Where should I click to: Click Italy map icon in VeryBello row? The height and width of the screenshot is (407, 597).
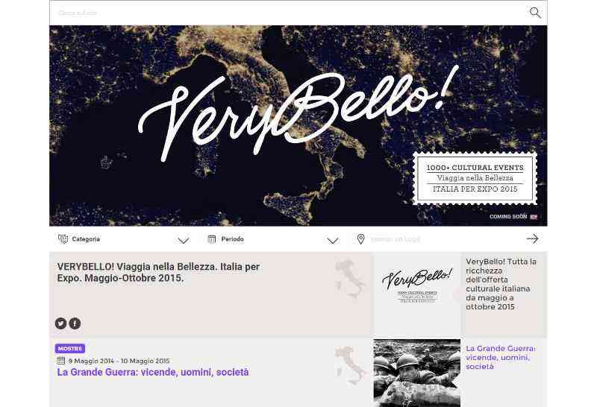point(349,279)
